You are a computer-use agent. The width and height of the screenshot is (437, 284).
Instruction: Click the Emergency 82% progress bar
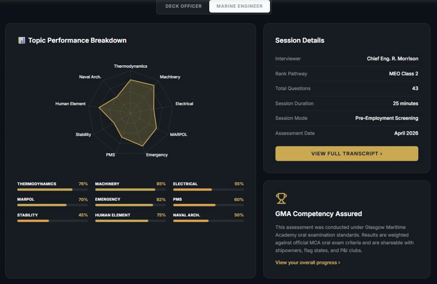tap(131, 205)
